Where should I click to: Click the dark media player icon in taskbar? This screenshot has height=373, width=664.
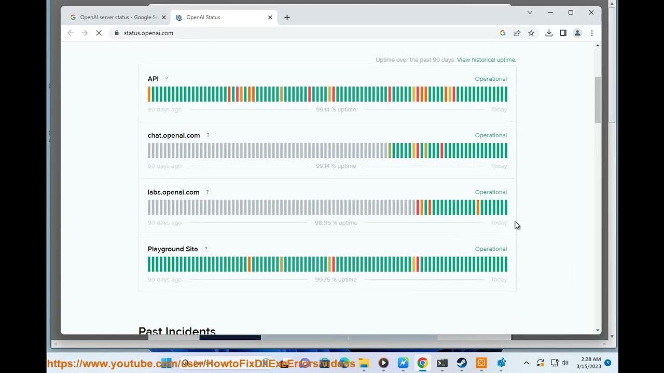click(383, 363)
